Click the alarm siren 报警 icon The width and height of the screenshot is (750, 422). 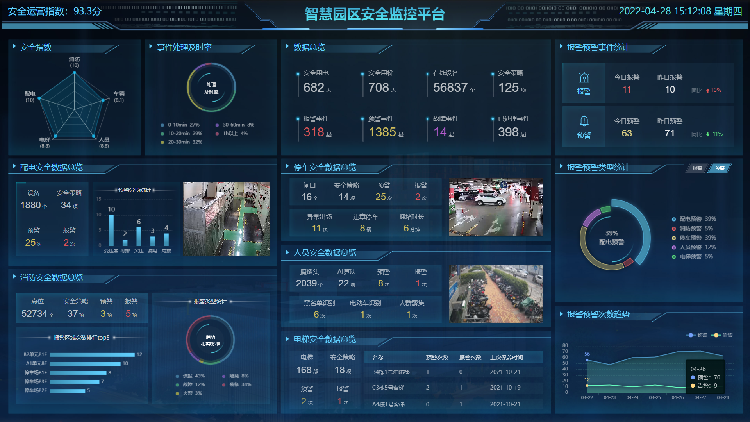[x=584, y=78]
